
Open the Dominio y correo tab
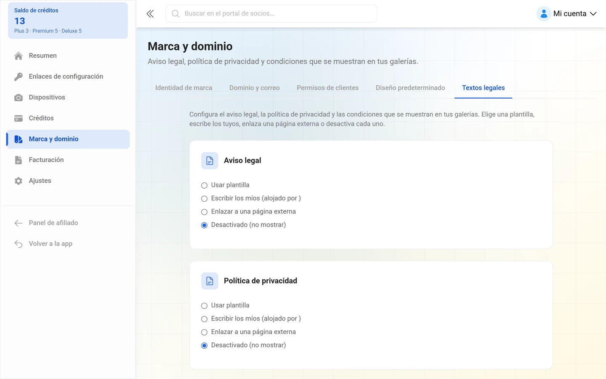tap(255, 88)
